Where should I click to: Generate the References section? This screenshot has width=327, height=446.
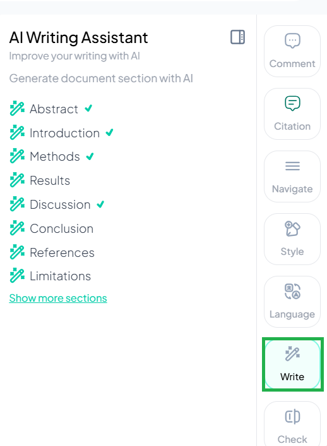point(62,252)
